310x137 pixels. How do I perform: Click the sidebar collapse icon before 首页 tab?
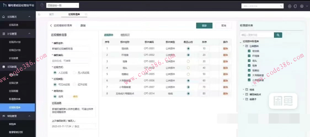click(x=39, y=14)
